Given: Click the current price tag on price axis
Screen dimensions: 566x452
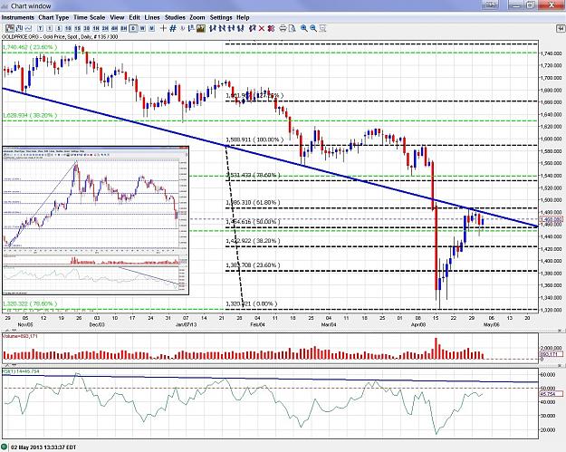Looking at the screenshot, I should click(552, 219).
